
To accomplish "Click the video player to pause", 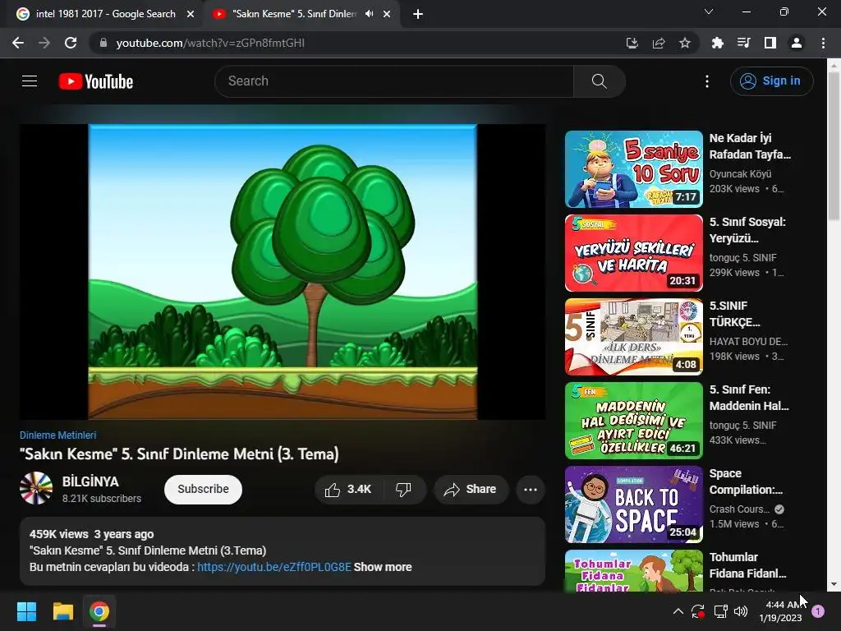I will [x=283, y=271].
